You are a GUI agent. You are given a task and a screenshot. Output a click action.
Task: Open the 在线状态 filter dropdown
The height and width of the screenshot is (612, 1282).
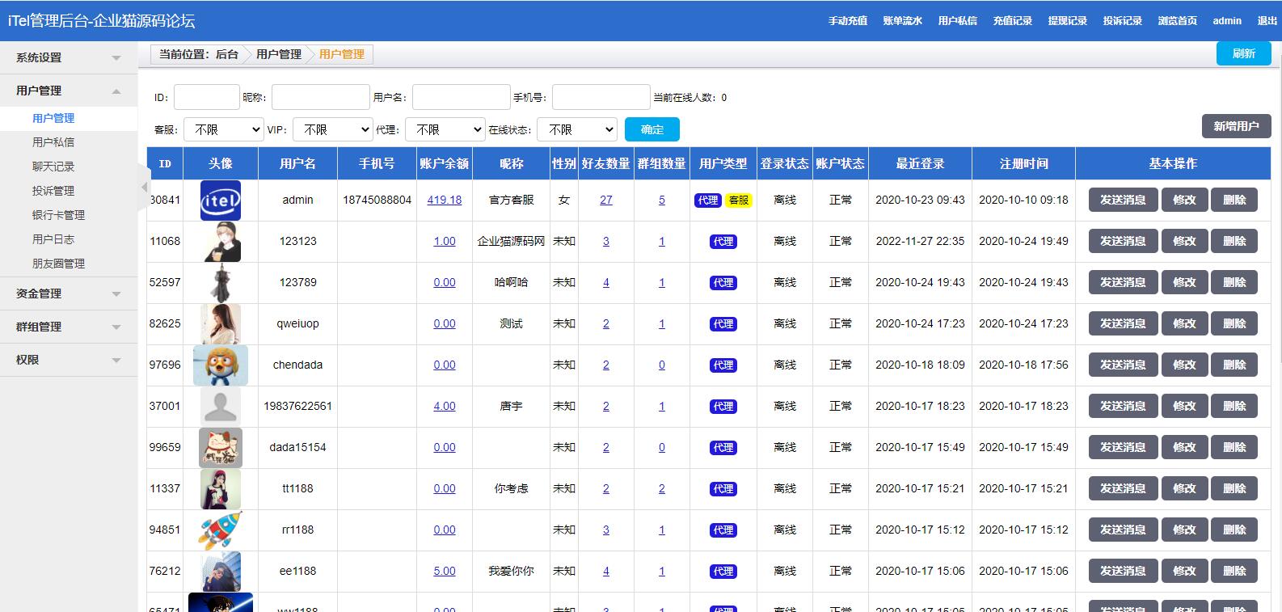576,129
